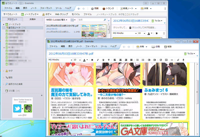Viewport: 200px width, 137px height.
Task: Open the フォーマット menu in note window
Action: (91, 46)
